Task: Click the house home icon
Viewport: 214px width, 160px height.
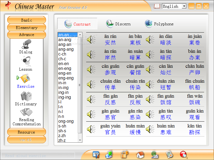Action: click(140, 155)
